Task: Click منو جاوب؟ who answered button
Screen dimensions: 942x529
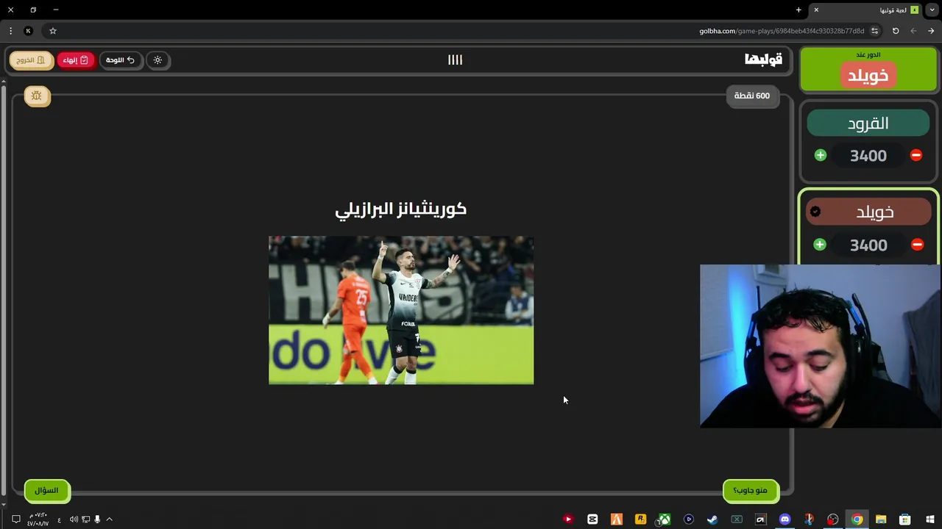Action: pos(750,490)
